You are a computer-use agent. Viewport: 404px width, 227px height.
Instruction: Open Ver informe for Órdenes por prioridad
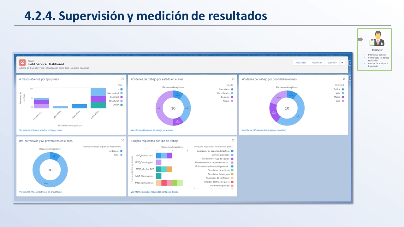(264, 130)
